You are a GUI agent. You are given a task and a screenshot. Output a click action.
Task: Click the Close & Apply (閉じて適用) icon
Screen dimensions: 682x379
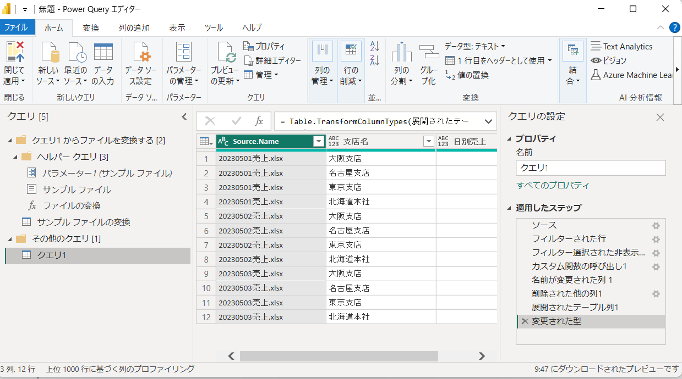[15, 52]
